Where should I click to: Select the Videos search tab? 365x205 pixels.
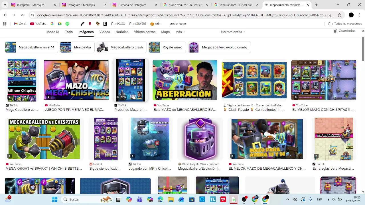click(x=104, y=32)
